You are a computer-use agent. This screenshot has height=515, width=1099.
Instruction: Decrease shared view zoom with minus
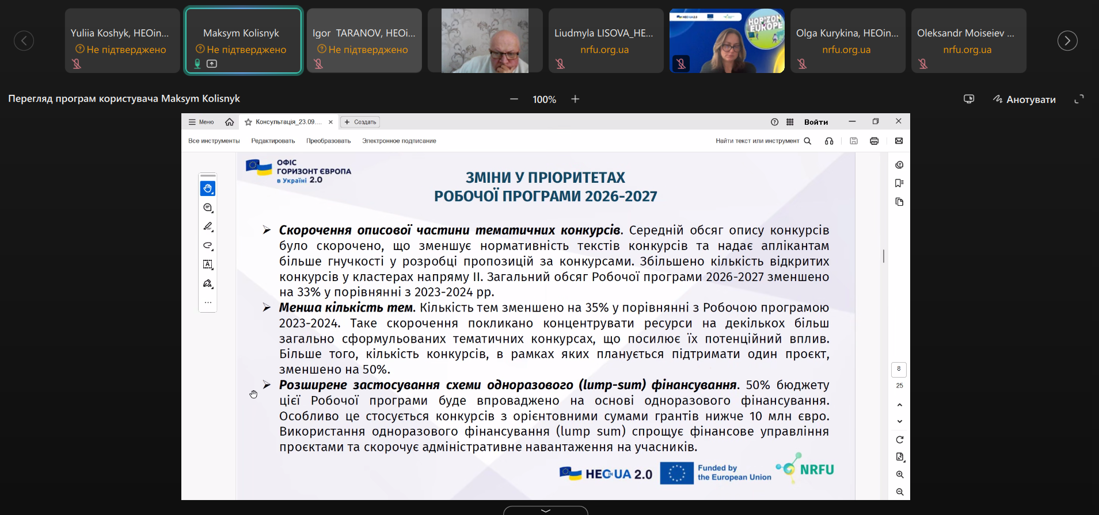[x=514, y=99]
